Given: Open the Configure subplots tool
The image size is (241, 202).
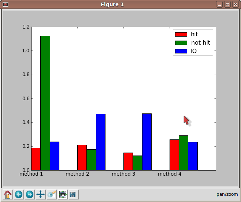Looking at the screenshot, I should [x=62, y=194].
